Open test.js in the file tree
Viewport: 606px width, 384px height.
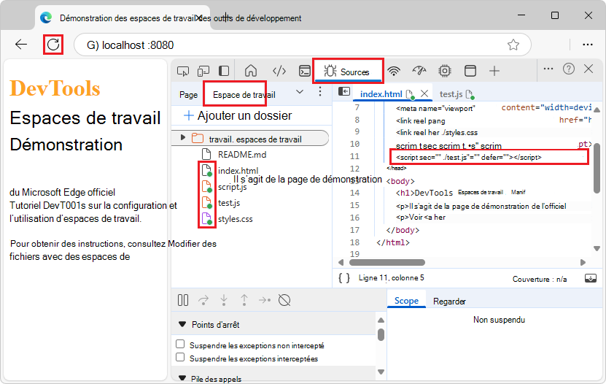coord(229,203)
